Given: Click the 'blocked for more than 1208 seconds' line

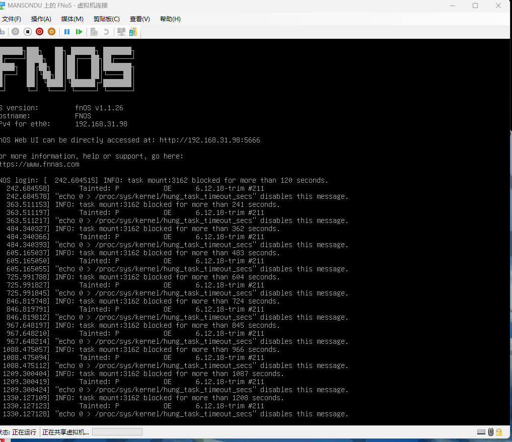Looking at the screenshot, I should pos(143,398).
